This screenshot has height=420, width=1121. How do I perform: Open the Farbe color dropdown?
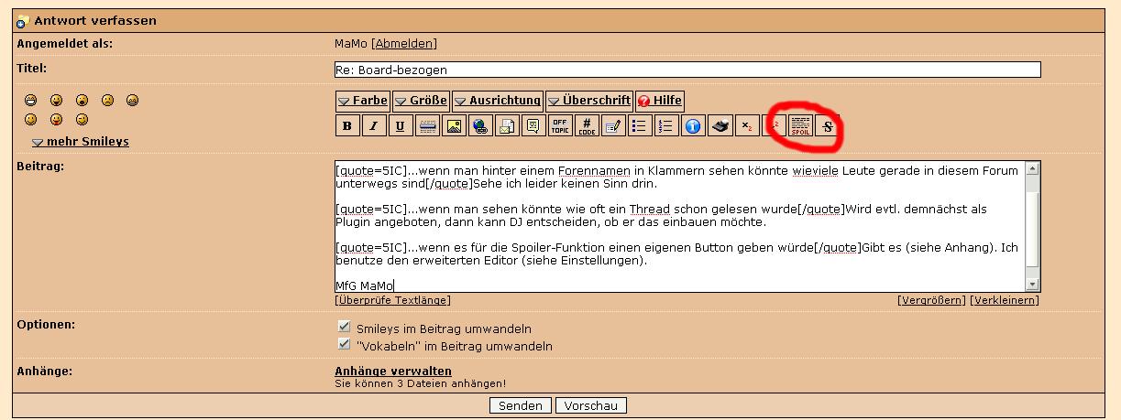[x=363, y=101]
